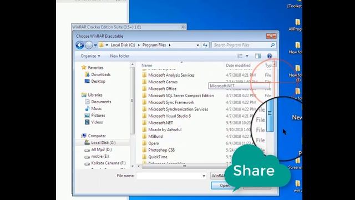The height and width of the screenshot is (200, 355).
Task: Click the search magnifier icon
Action: (x=272, y=45)
